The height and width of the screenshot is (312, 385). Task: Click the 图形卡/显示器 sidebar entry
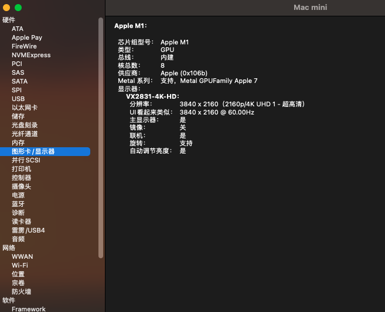tap(33, 151)
